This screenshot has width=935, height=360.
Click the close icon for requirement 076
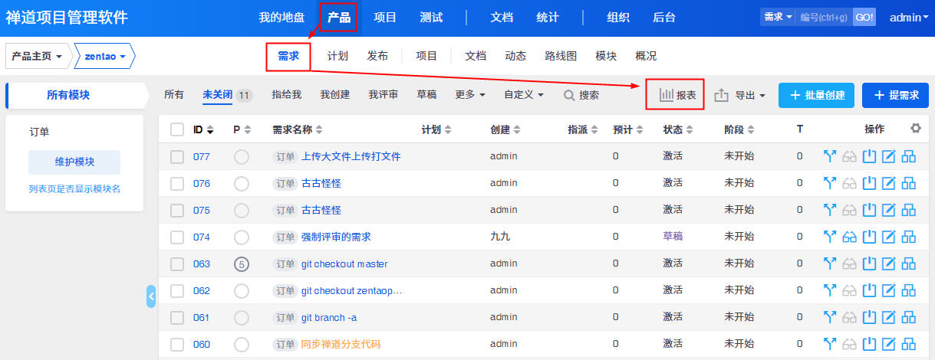(x=869, y=184)
